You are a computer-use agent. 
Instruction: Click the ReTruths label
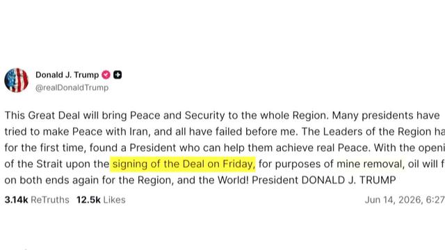click(x=50, y=200)
